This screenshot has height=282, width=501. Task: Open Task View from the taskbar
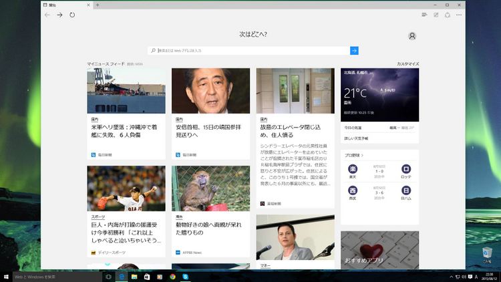click(x=108, y=277)
